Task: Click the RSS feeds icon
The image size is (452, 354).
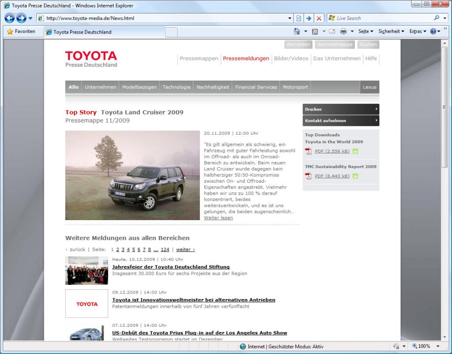Action: 315,31
